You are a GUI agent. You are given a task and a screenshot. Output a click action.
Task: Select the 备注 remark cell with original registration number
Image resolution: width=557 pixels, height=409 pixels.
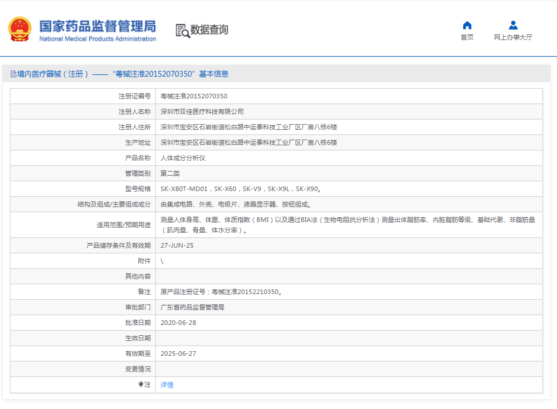click(223, 291)
